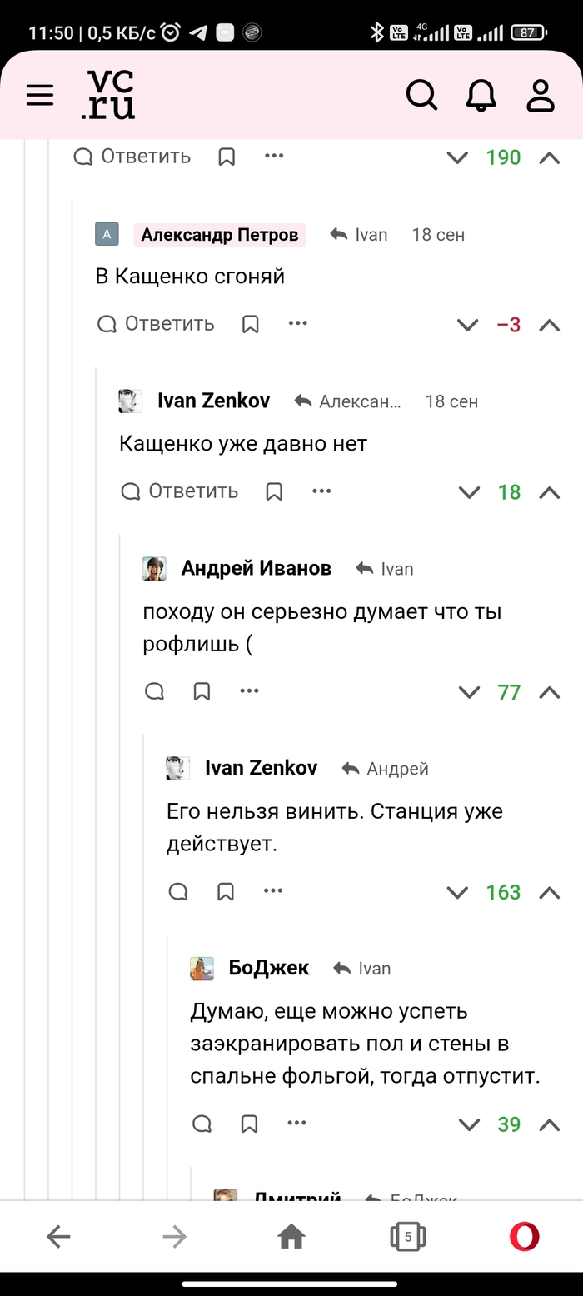Tap the search magnifier icon
This screenshot has height=1296, width=583.
[421, 96]
